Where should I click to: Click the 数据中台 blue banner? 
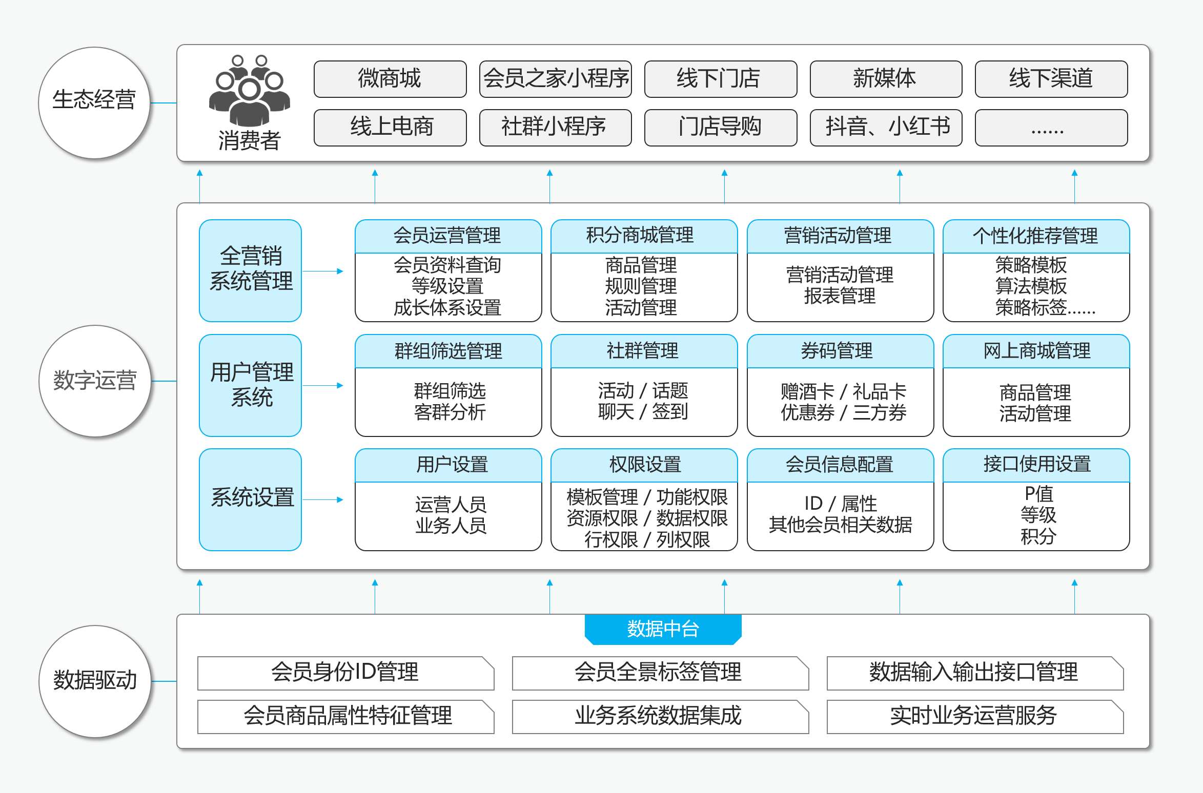click(x=663, y=629)
